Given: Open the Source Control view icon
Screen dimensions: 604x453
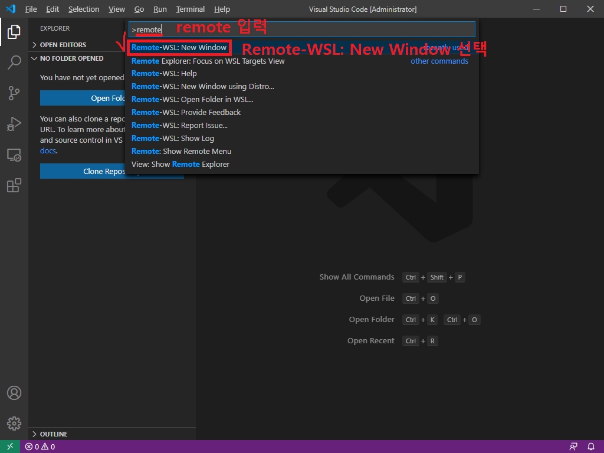Looking at the screenshot, I should [x=14, y=93].
